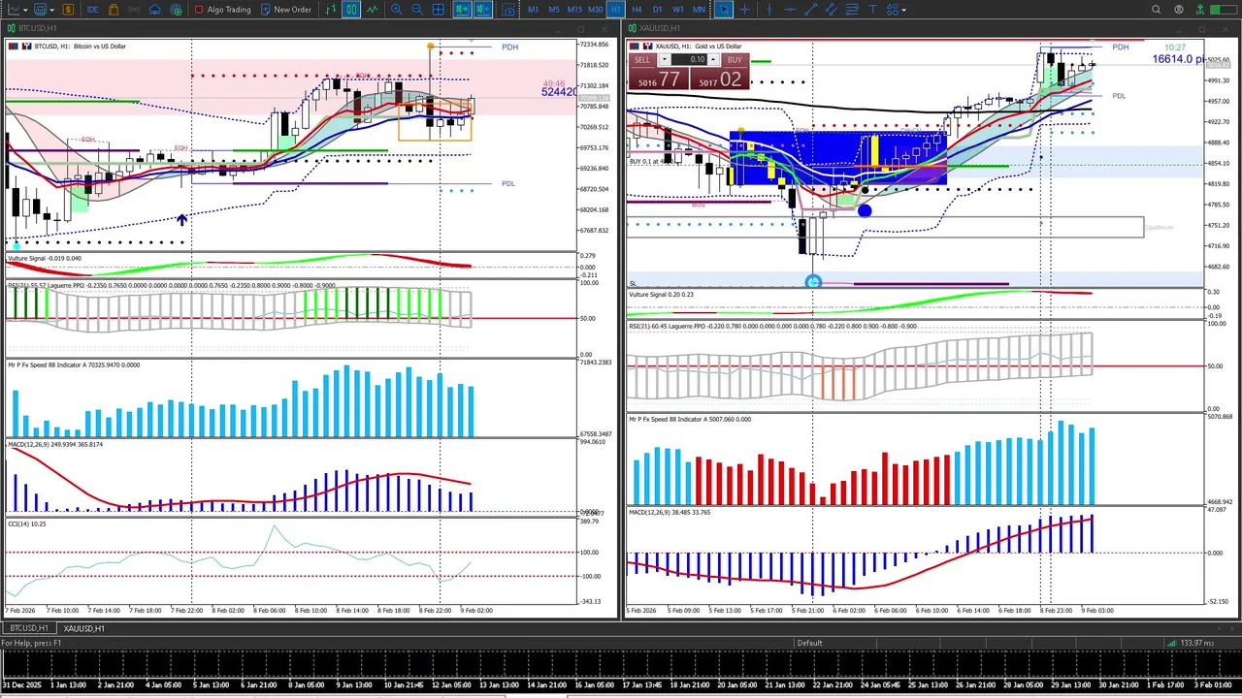This screenshot has height=698, width=1242.
Task: Expand the profiles dropdown arrow
Action: point(51,10)
